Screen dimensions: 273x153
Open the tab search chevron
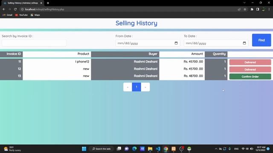tap(244, 3)
